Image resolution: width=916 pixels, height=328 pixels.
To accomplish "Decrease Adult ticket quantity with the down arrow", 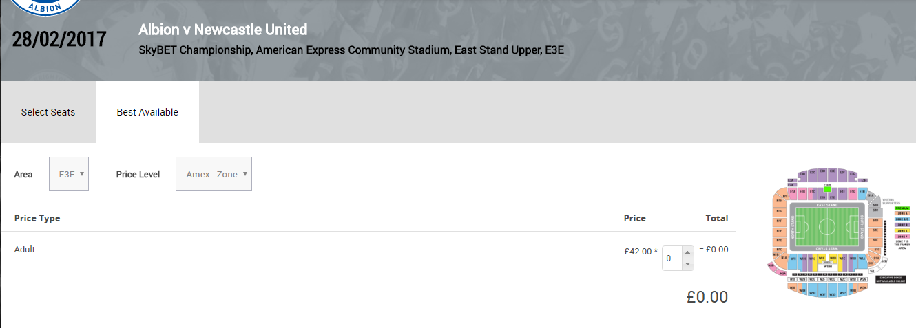I will pos(687,265).
